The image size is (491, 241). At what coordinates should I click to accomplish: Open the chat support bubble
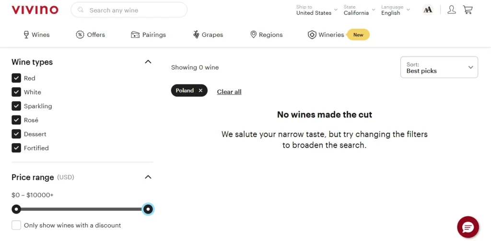pos(468,227)
